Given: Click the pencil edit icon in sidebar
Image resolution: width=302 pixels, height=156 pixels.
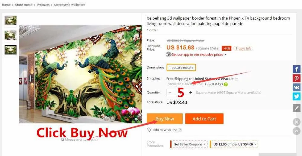Looking at the screenshot, I should 297,108.
